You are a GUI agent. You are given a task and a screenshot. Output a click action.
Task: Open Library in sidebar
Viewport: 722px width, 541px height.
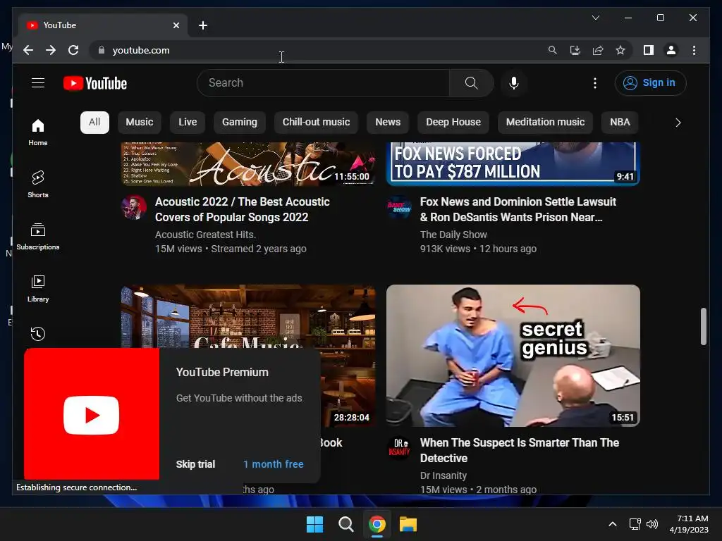38,288
